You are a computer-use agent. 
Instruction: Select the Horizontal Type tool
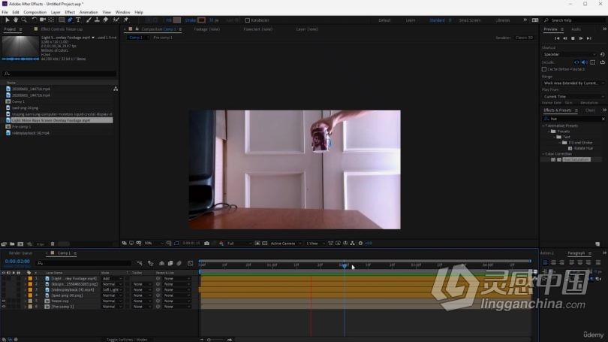(78, 20)
